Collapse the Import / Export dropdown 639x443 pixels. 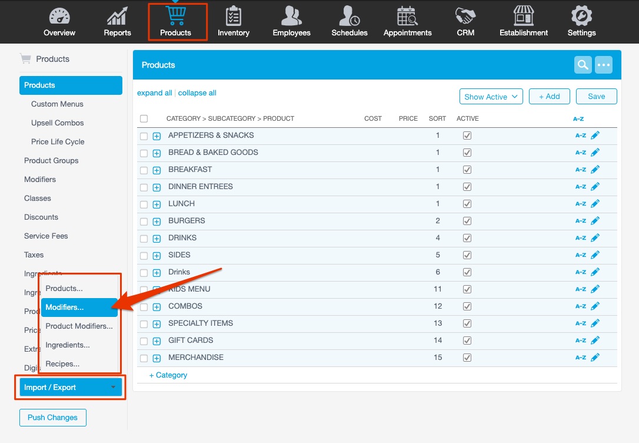(x=69, y=387)
